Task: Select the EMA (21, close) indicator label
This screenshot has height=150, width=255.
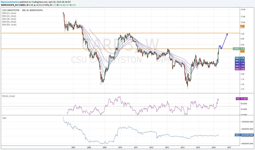Action: (9, 16)
